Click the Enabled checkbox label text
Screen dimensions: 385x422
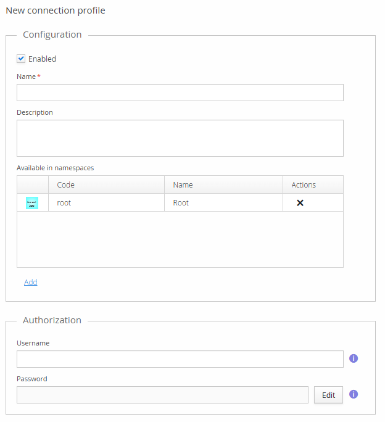pos(42,59)
